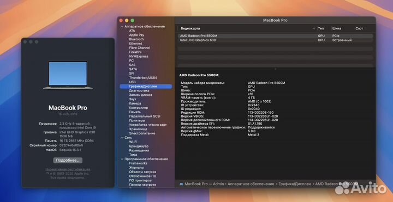The height and width of the screenshot is (202, 393).
Task: Select FireWire entry
Action: tap(135, 52)
